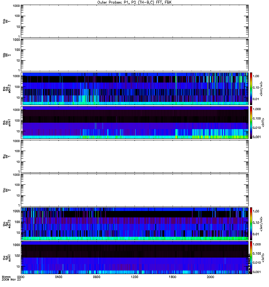Click the plot title "Outer Probes: P1, P2 (TH-B,C) FFT, FBK"
The image size is (269, 287).
pyautogui.click(x=134, y=3)
